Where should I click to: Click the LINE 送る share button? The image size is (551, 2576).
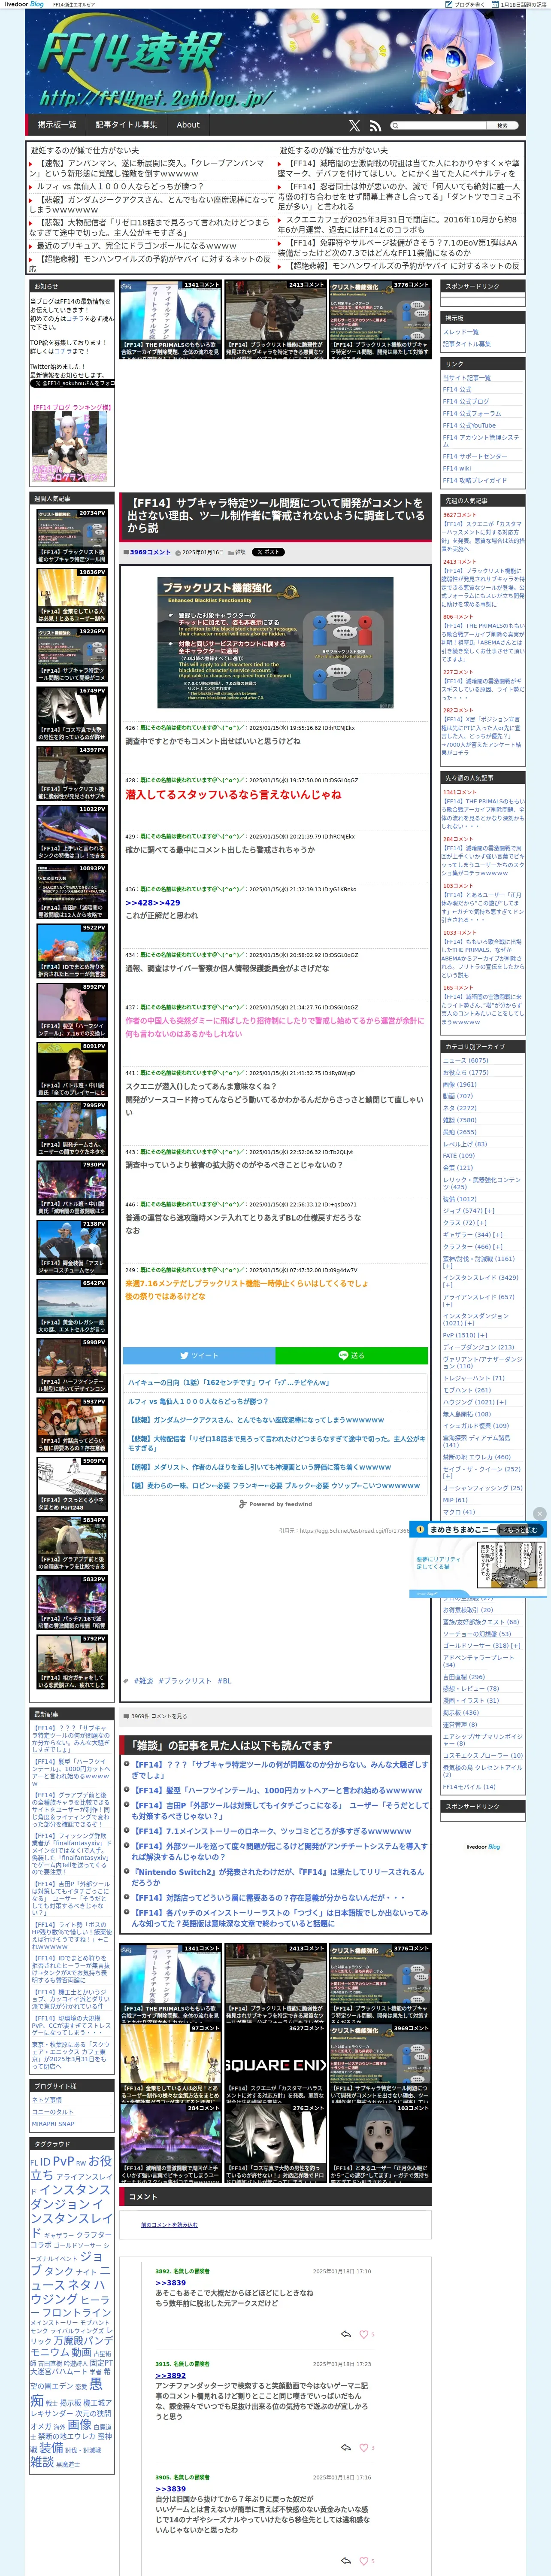pyautogui.click(x=352, y=1356)
